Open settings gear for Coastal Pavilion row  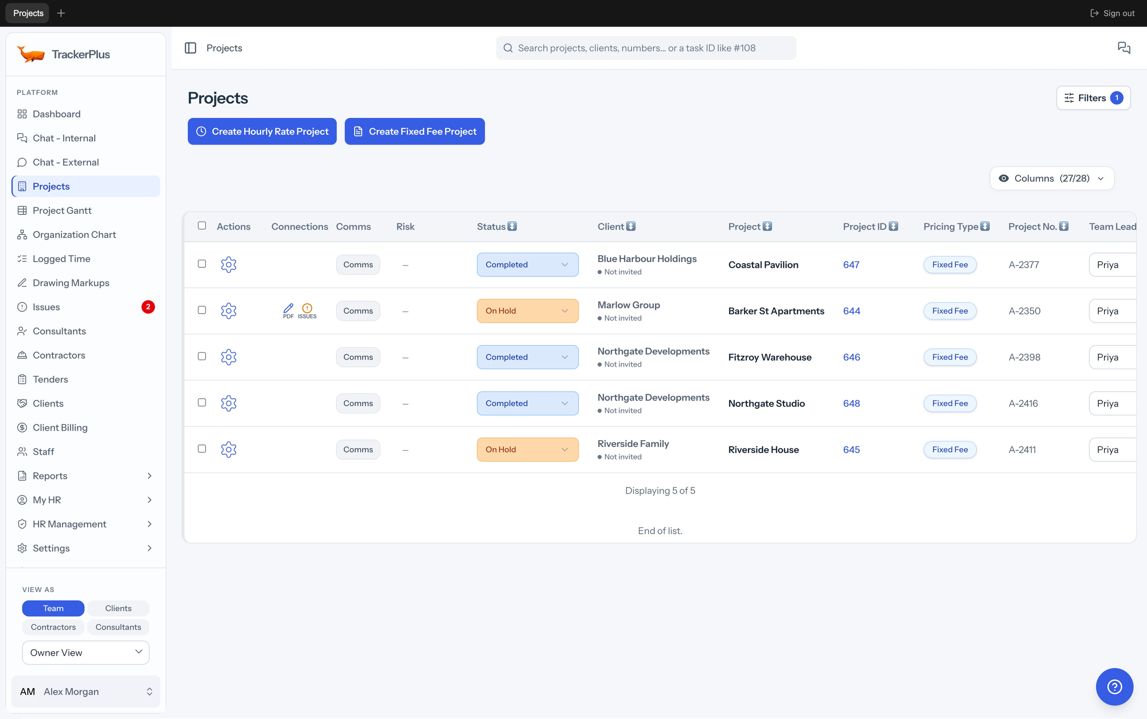pos(228,264)
